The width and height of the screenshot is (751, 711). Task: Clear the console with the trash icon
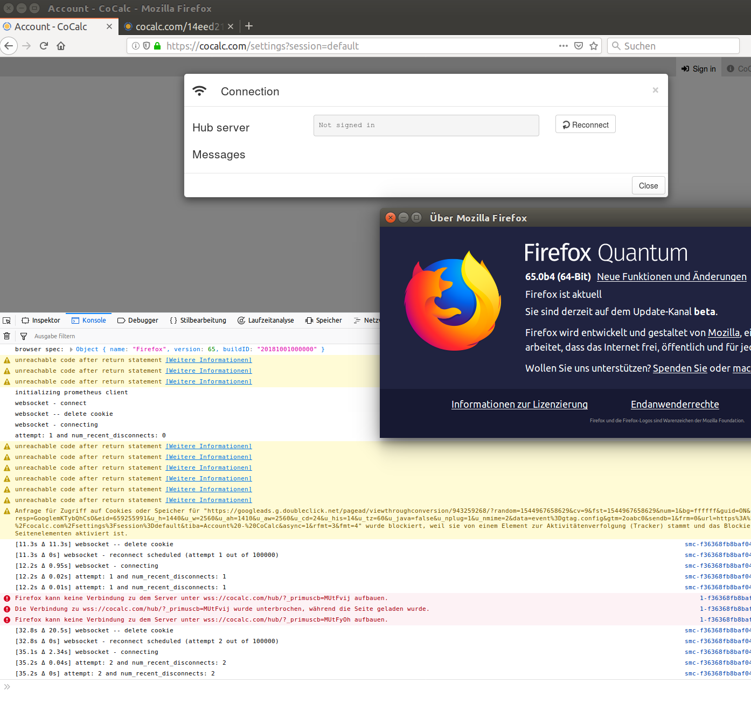click(6, 336)
